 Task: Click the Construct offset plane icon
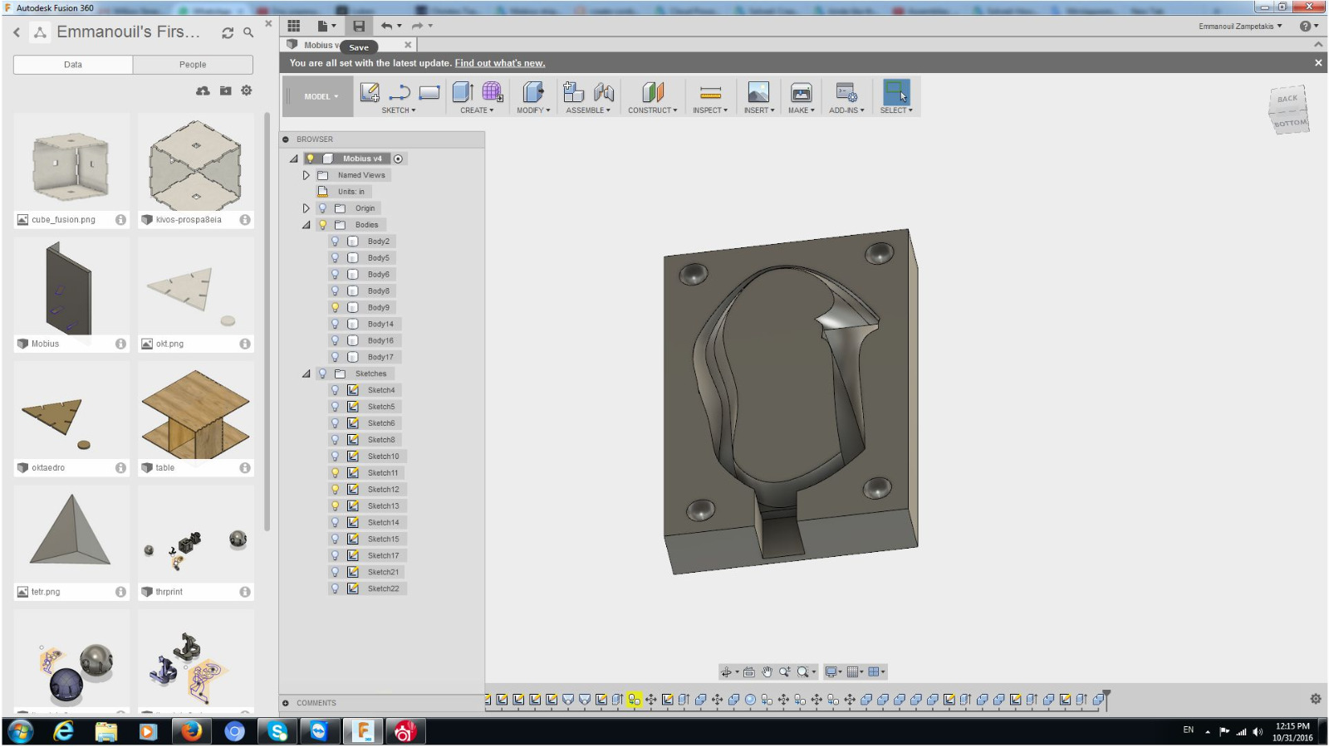(653, 92)
